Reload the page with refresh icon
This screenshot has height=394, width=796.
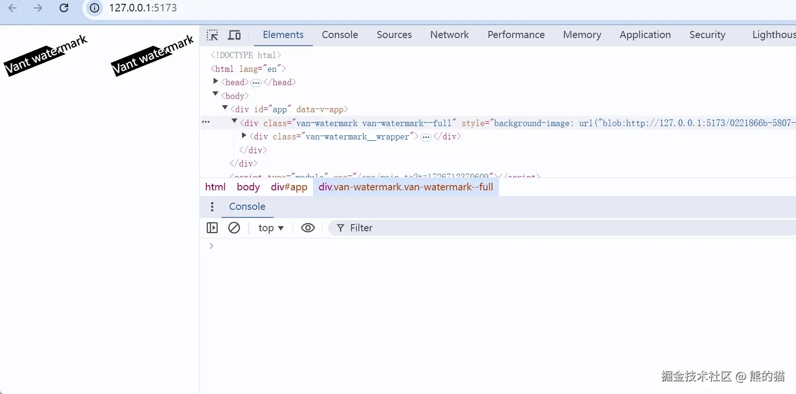(x=64, y=8)
